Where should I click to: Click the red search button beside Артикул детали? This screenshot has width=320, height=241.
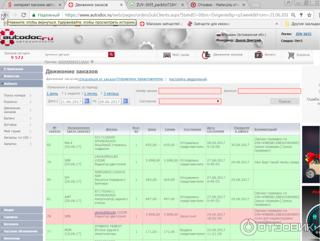[x=111, y=54]
